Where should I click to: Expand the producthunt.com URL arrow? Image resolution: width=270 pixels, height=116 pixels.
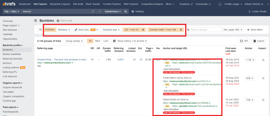[72, 63]
